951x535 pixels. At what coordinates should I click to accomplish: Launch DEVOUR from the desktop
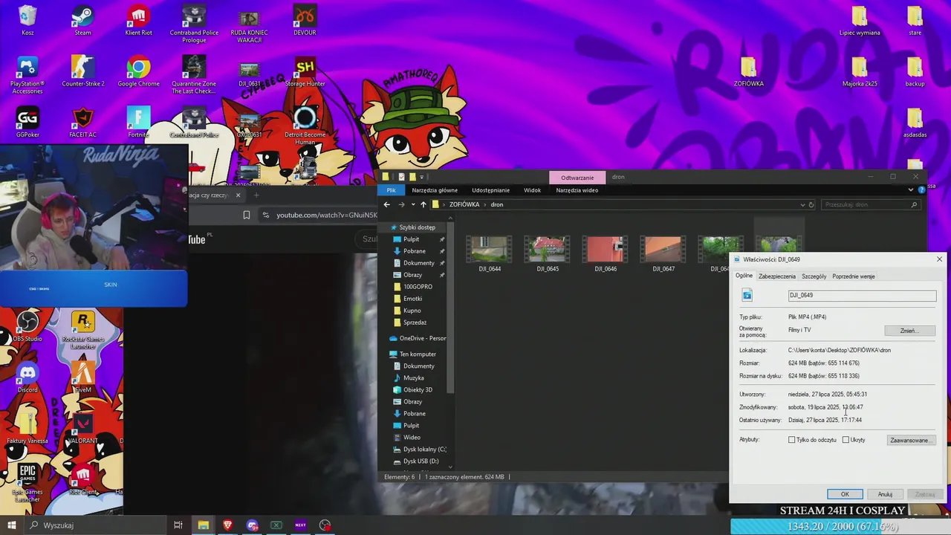[305, 20]
